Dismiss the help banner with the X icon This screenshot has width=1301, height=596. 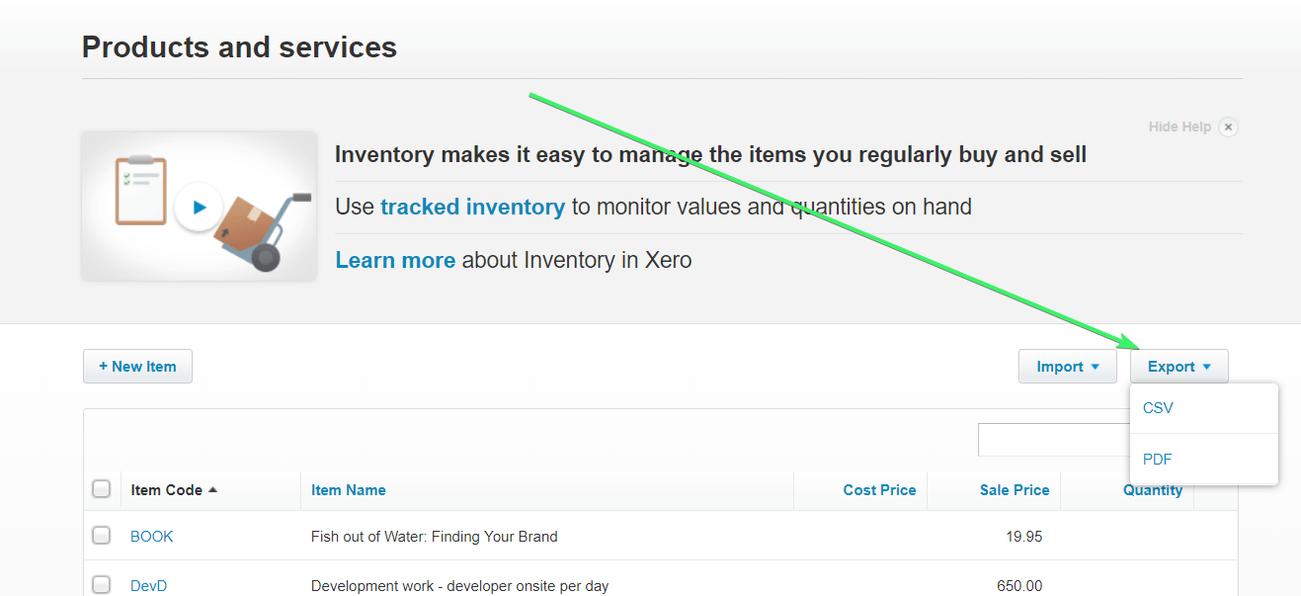tap(1228, 127)
